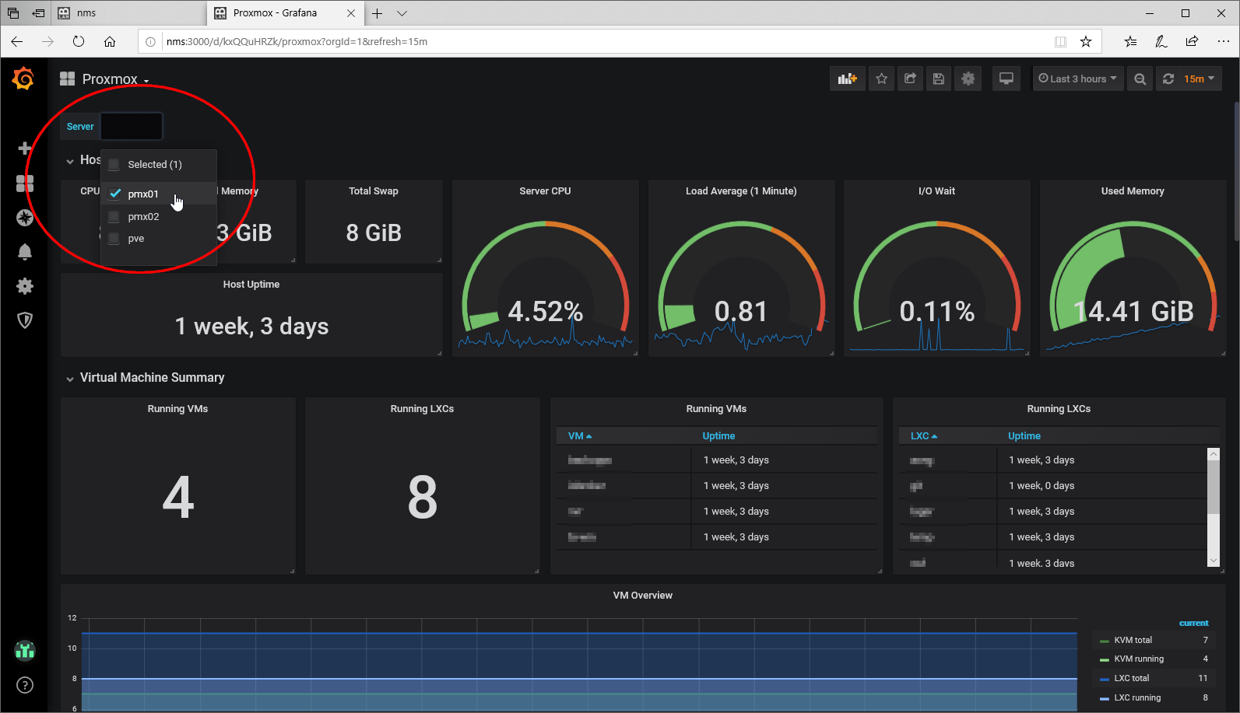Click the Used Memory panel title

tap(1133, 191)
